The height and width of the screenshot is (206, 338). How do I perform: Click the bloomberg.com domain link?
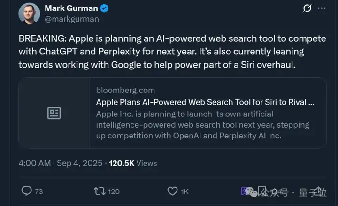click(125, 90)
